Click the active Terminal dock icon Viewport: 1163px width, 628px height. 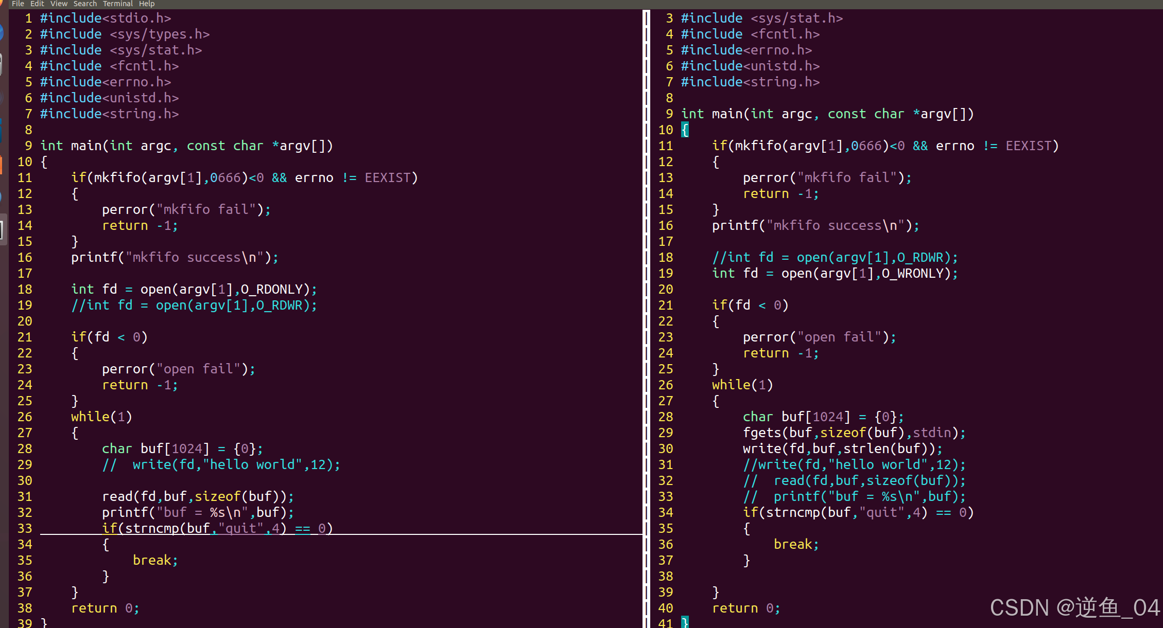2,229
